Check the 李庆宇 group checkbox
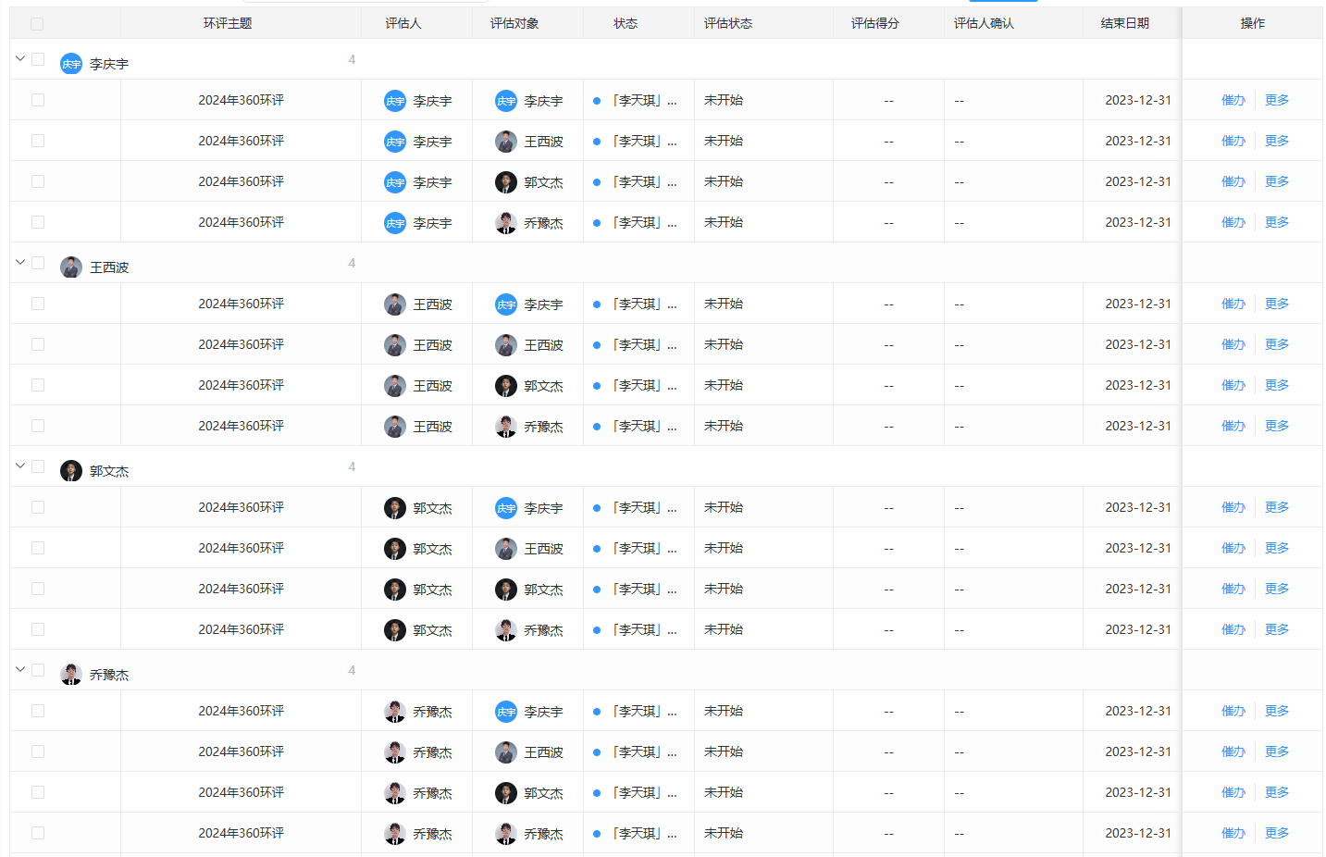Viewport: 1326px width, 857px height. tap(38, 59)
